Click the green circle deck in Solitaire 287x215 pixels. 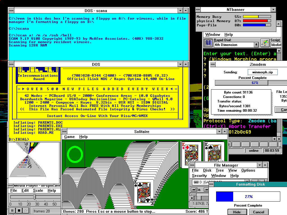coord(75,154)
